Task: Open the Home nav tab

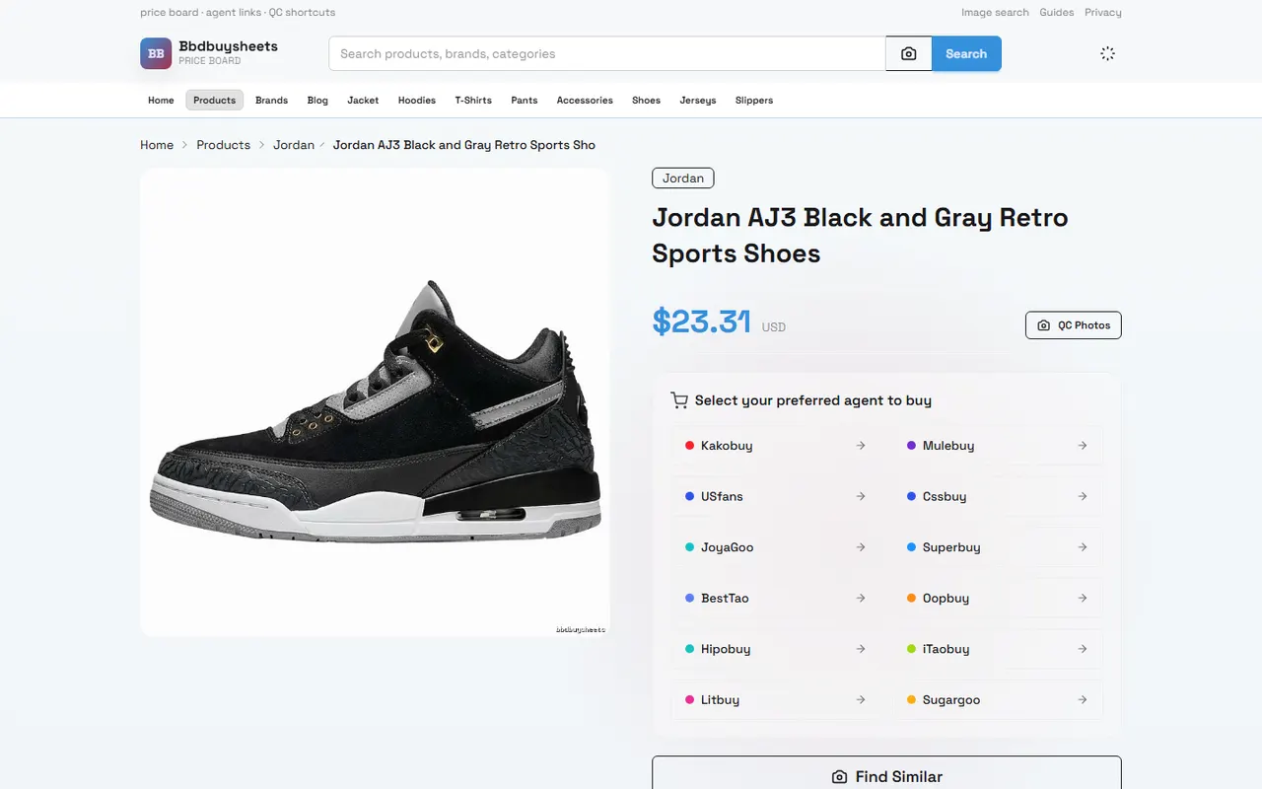Action: tap(161, 101)
